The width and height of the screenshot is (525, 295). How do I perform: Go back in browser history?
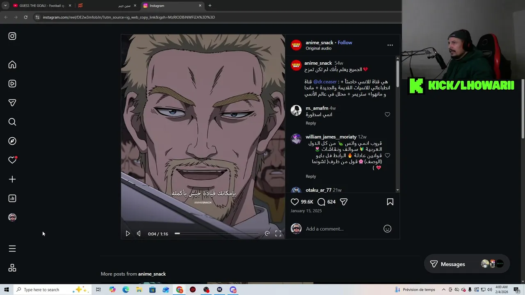[x=6, y=17]
